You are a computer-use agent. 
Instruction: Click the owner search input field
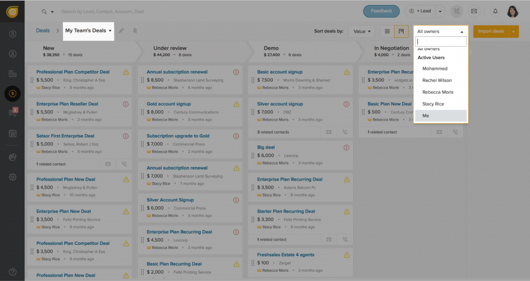click(x=441, y=41)
